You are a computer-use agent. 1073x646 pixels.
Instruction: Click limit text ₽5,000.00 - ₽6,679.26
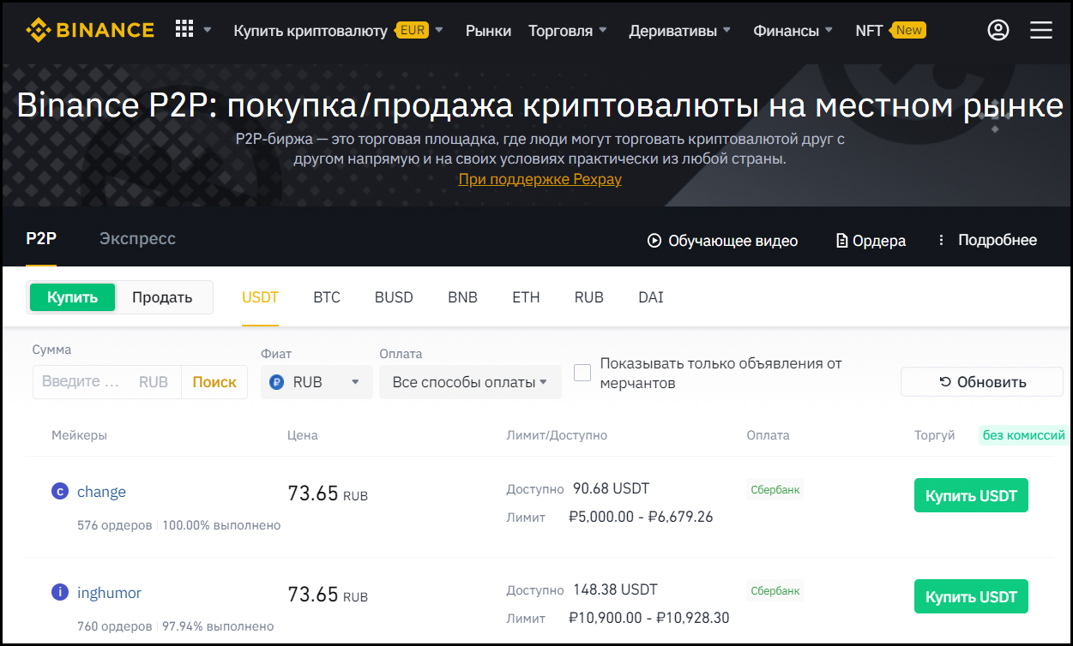[641, 517]
